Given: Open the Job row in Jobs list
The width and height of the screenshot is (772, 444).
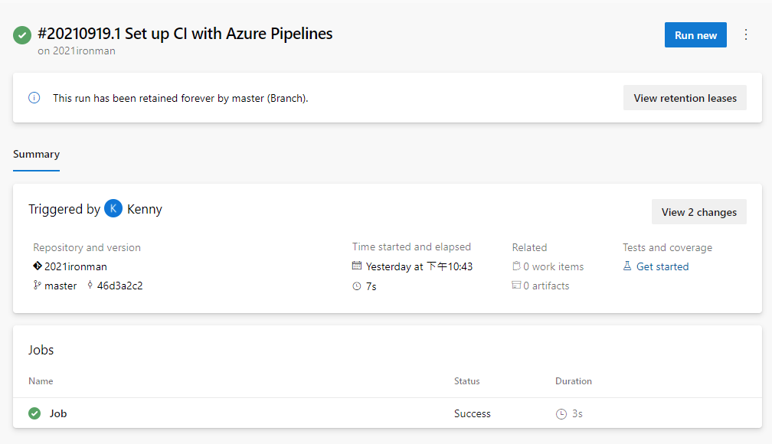Looking at the screenshot, I should pos(58,413).
